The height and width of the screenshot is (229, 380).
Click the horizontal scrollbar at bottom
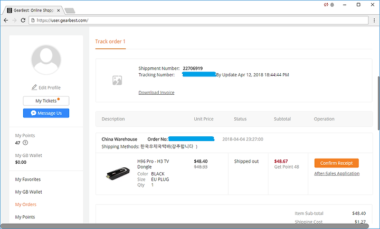coord(185,226)
